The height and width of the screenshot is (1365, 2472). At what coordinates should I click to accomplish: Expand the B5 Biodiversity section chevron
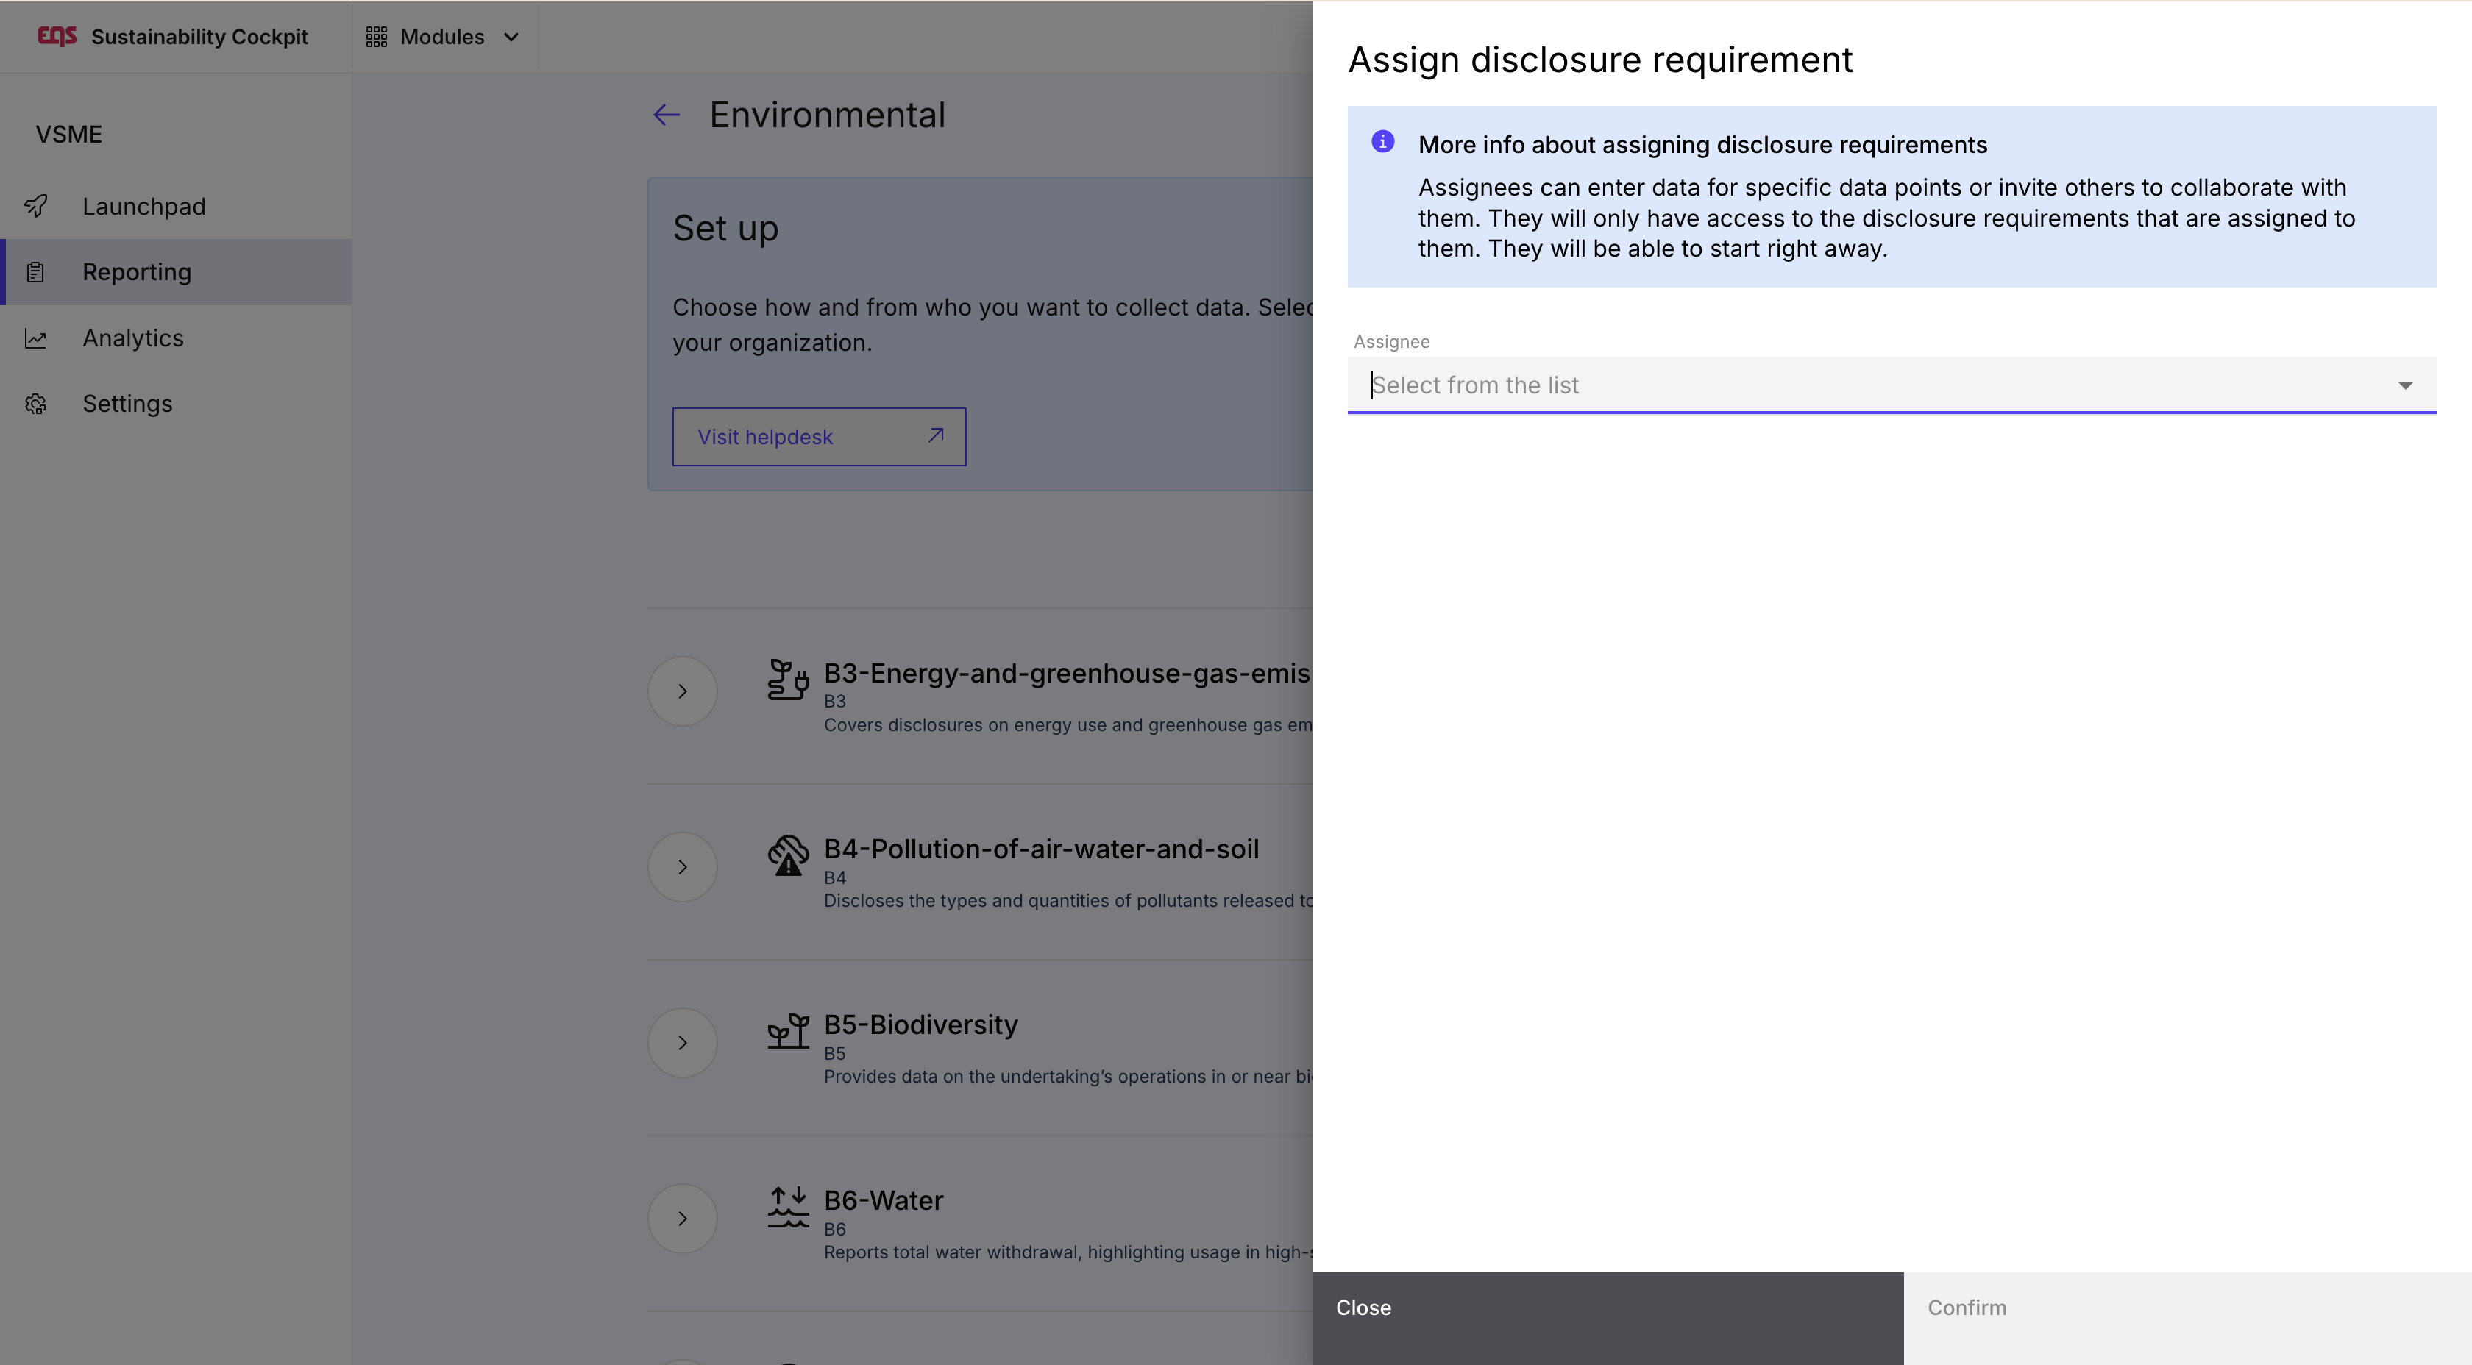coord(682,1043)
